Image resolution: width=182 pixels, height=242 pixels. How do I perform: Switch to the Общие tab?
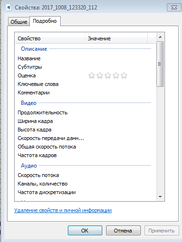click(19, 22)
